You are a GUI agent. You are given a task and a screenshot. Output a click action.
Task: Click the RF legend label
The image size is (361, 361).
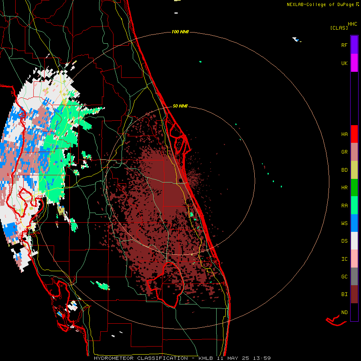point(344,45)
